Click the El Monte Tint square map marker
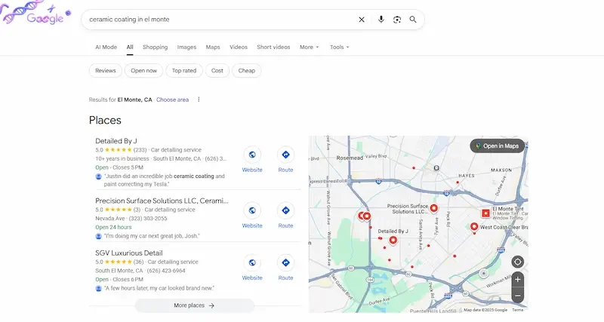The width and height of the screenshot is (604, 322). coord(485,213)
